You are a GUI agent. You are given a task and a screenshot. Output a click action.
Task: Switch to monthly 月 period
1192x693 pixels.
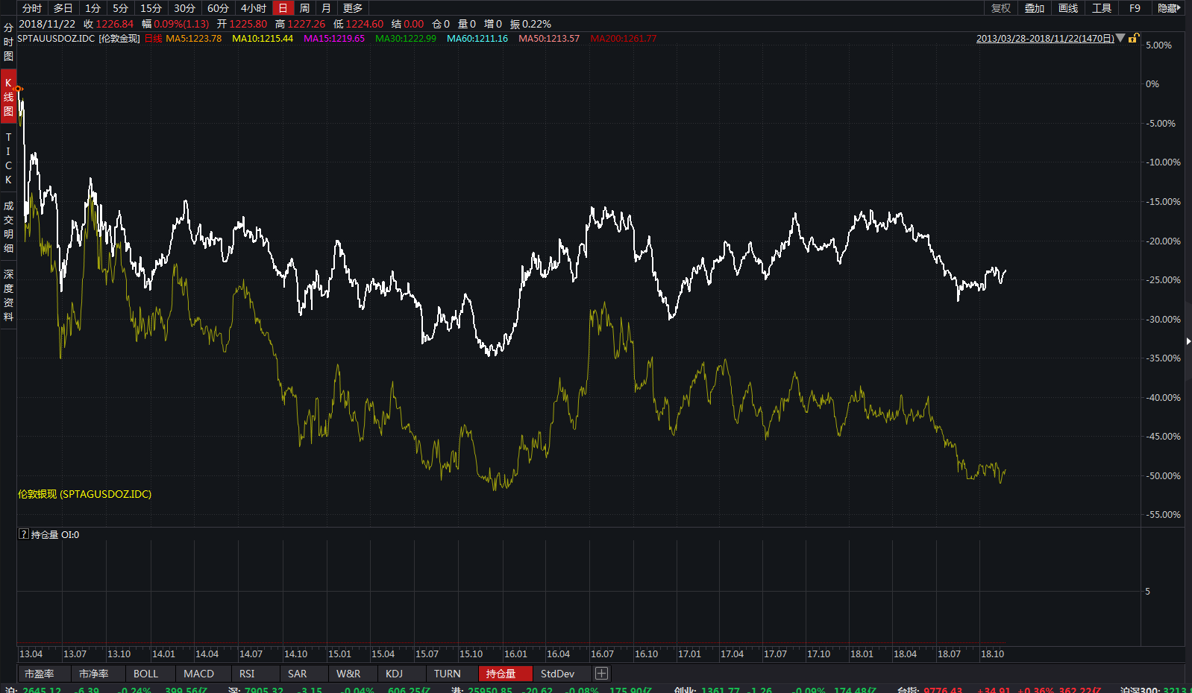click(x=326, y=8)
